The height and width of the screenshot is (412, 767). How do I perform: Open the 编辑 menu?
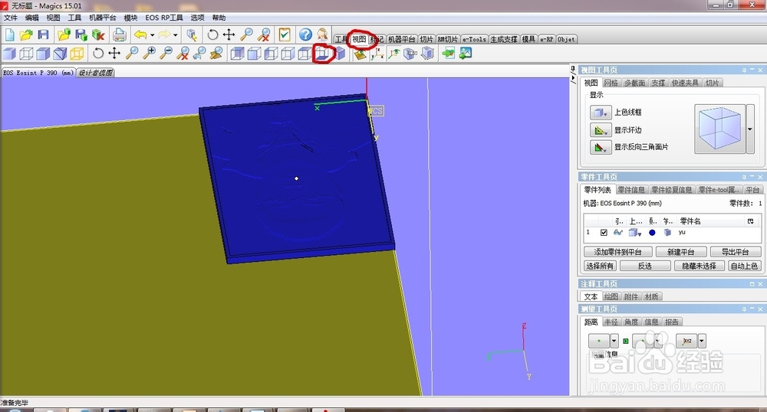(31, 18)
